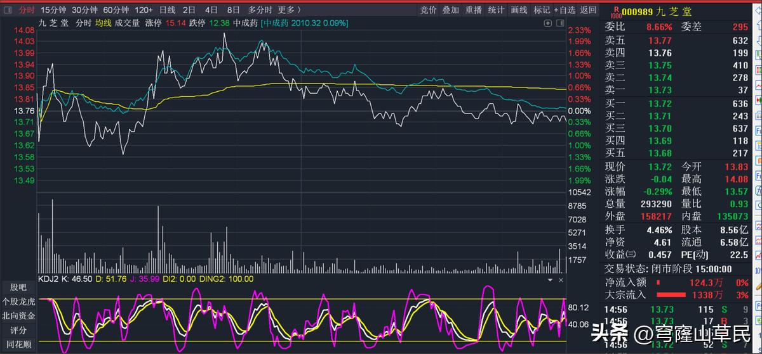
Task: Expand the 更多 time period options
Action: 290,10
